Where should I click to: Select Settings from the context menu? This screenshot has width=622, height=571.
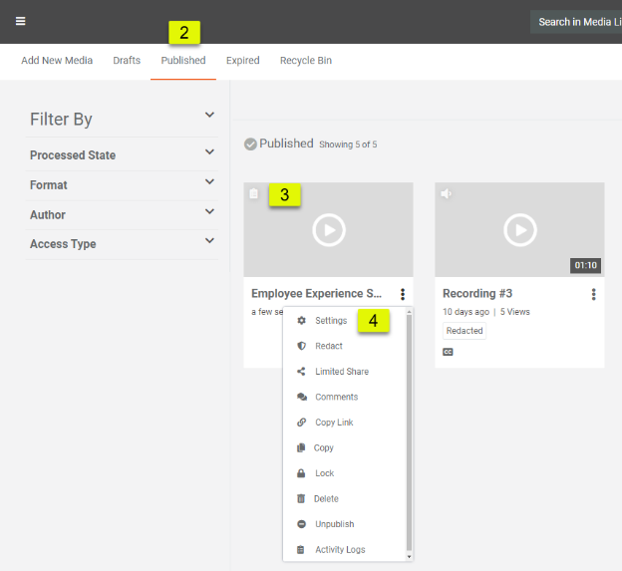point(331,321)
